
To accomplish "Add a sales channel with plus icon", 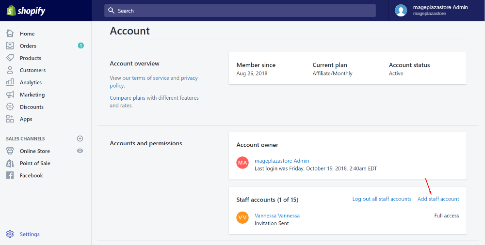I will (x=80, y=138).
